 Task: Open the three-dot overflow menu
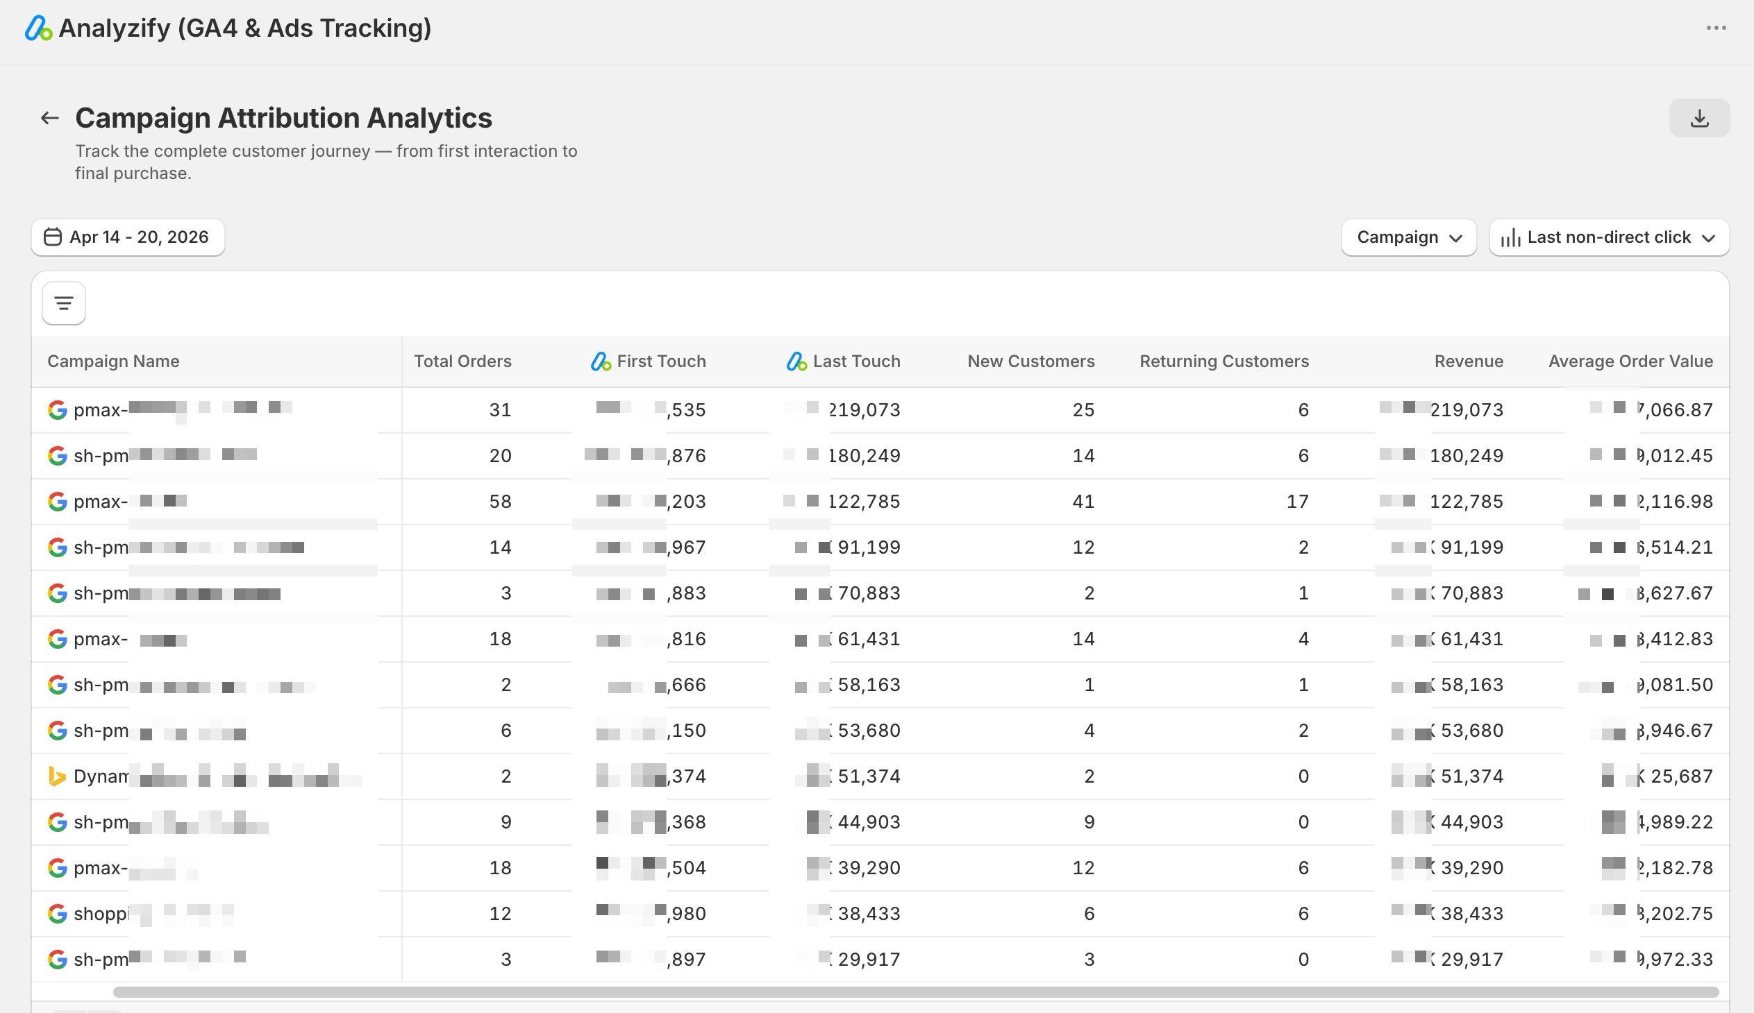1717,28
